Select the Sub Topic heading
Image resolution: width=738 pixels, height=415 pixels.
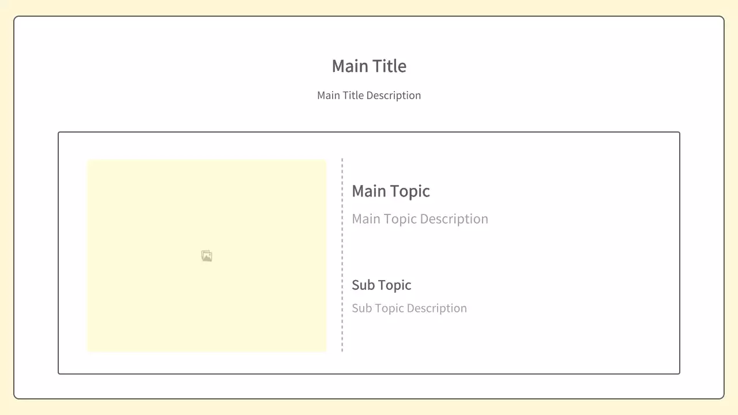[381, 285]
